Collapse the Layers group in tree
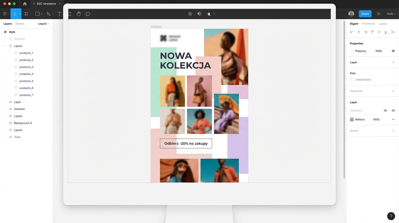Screen dimensions: 399x223 point(5,46)
